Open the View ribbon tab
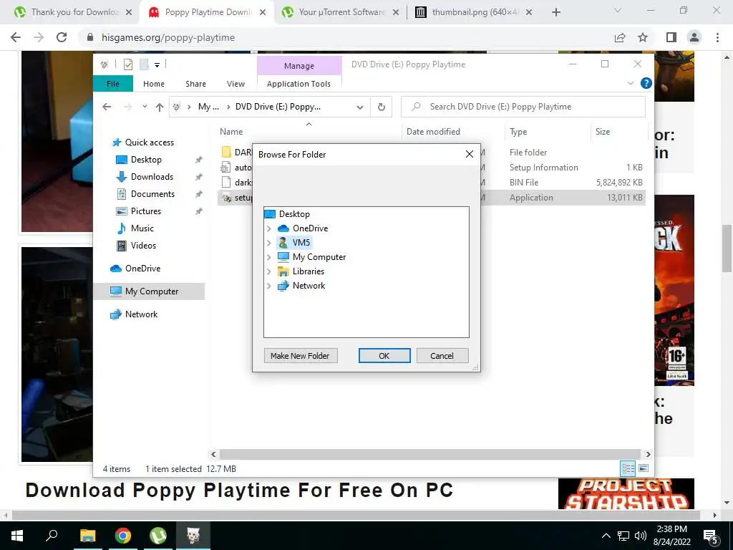The height and width of the screenshot is (550, 733). 236,84
